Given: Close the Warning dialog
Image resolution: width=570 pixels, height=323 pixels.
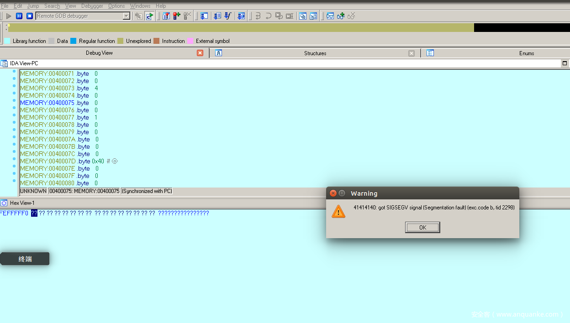Looking at the screenshot, I should pos(333,193).
